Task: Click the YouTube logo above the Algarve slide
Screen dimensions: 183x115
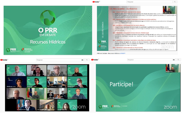Action: (x=96, y=2)
